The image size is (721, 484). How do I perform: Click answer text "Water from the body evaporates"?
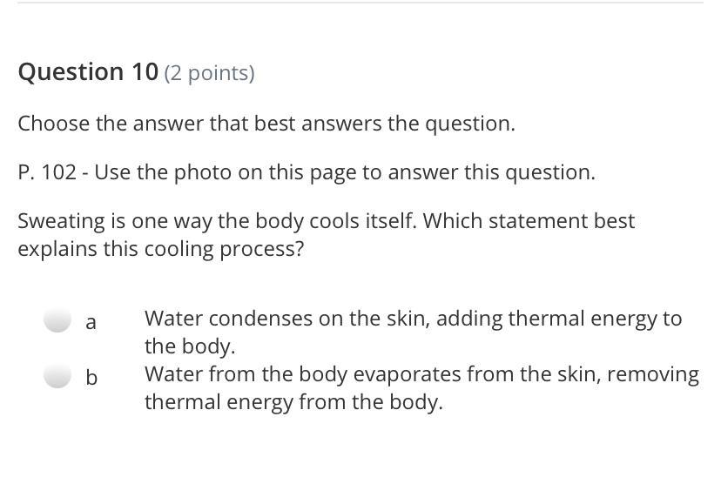[303, 374]
